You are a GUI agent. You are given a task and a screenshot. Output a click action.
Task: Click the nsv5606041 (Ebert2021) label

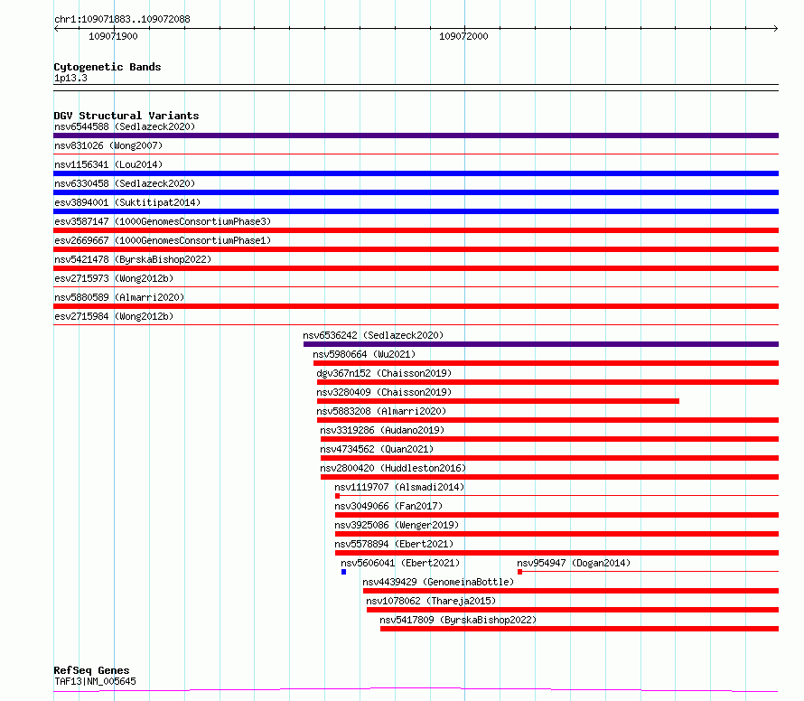click(x=400, y=563)
